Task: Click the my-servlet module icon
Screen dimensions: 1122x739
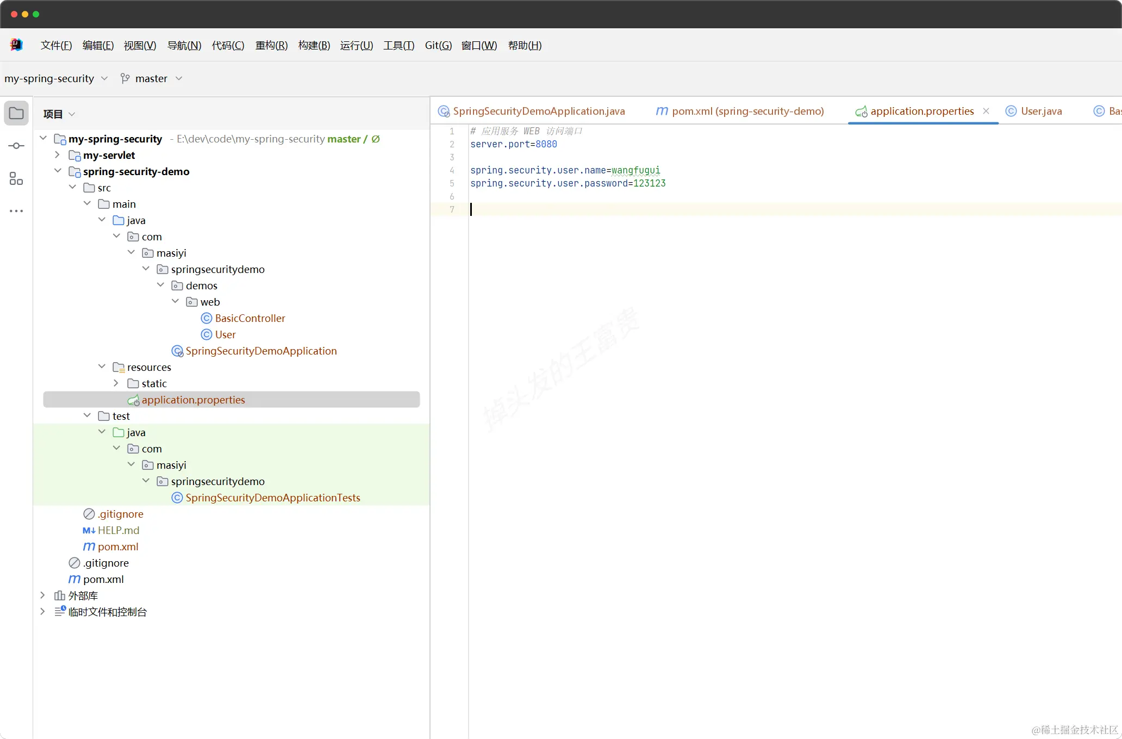Action: coord(74,155)
